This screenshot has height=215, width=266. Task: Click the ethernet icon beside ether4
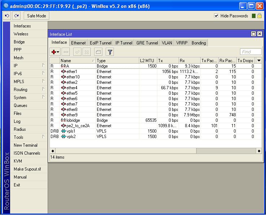63,88
